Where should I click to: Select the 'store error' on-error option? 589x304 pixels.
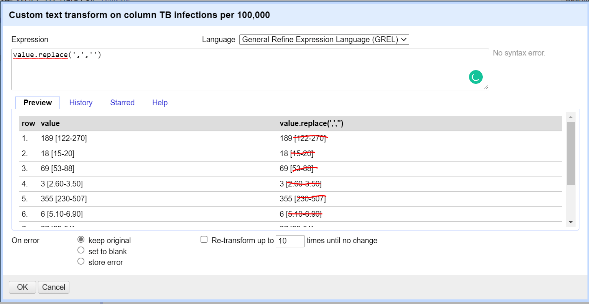pos(81,262)
